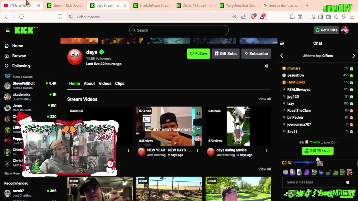This screenshot has width=358, height=201.
Task: Switch to the Chulls_PE Stream tab
Action: (x=195, y=6)
